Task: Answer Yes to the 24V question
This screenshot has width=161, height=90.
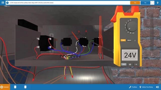Action: click(x=135, y=3)
